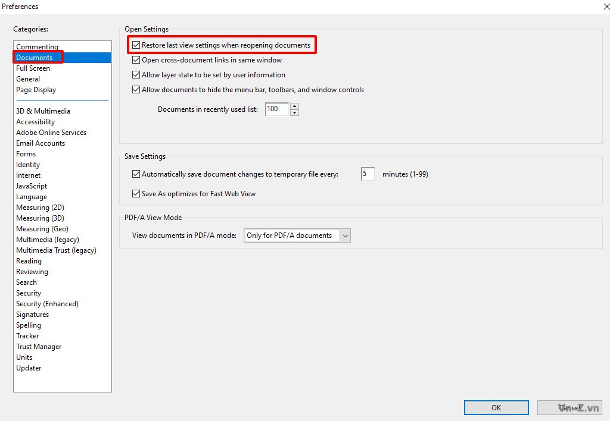Choose the Trust Manager category
Screen dimensions: 610x421
coord(39,347)
